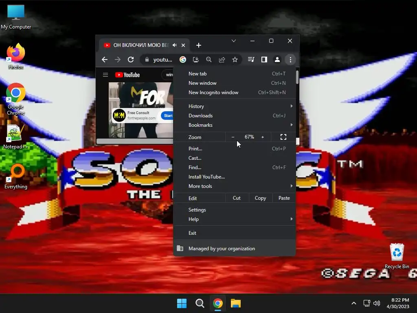Screen dimensions: 417x313
Task: Click the three-dot Chrome menu button
Action: (x=290, y=60)
